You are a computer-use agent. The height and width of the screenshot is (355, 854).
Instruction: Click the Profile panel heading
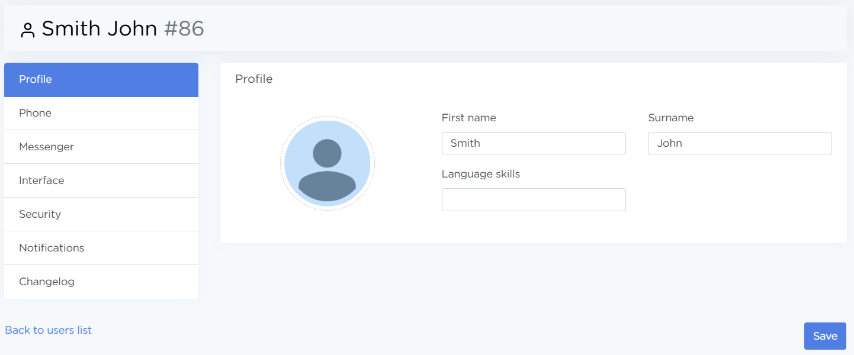pos(253,79)
